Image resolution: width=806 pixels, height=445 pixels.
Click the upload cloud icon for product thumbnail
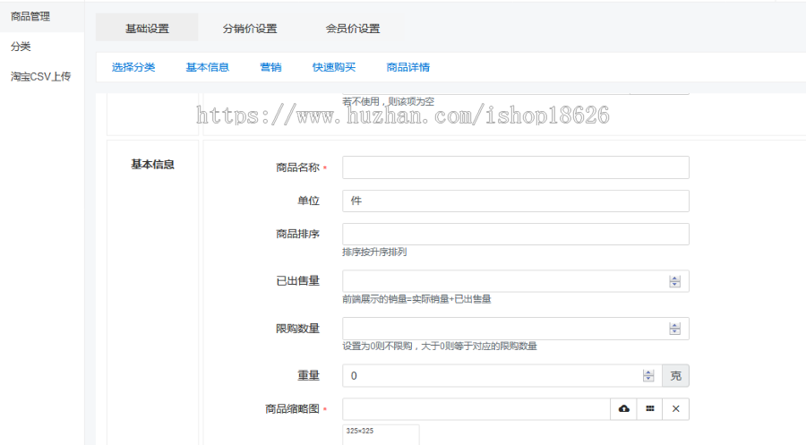click(623, 409)
